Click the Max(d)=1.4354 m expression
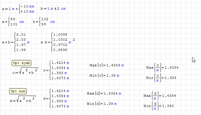Screen dimensions: 201x115 (x=104, y=93)
